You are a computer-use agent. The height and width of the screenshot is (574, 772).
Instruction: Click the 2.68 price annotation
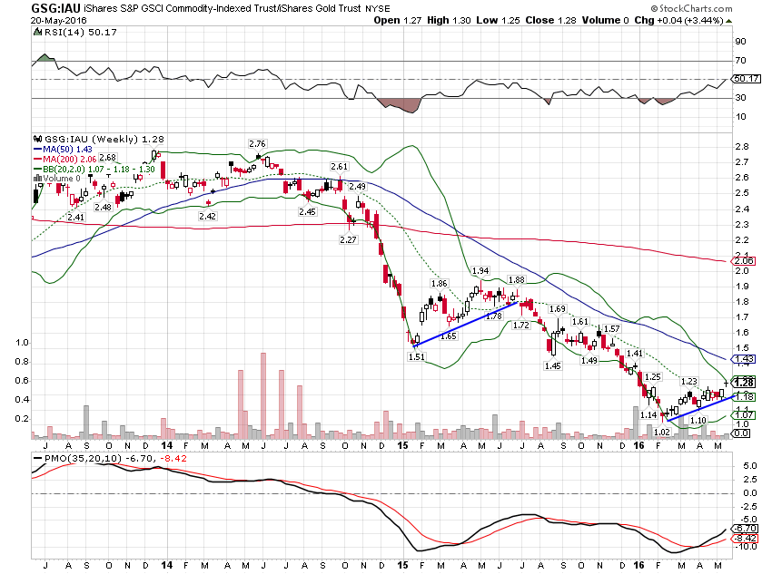click(x=107, y=157)
